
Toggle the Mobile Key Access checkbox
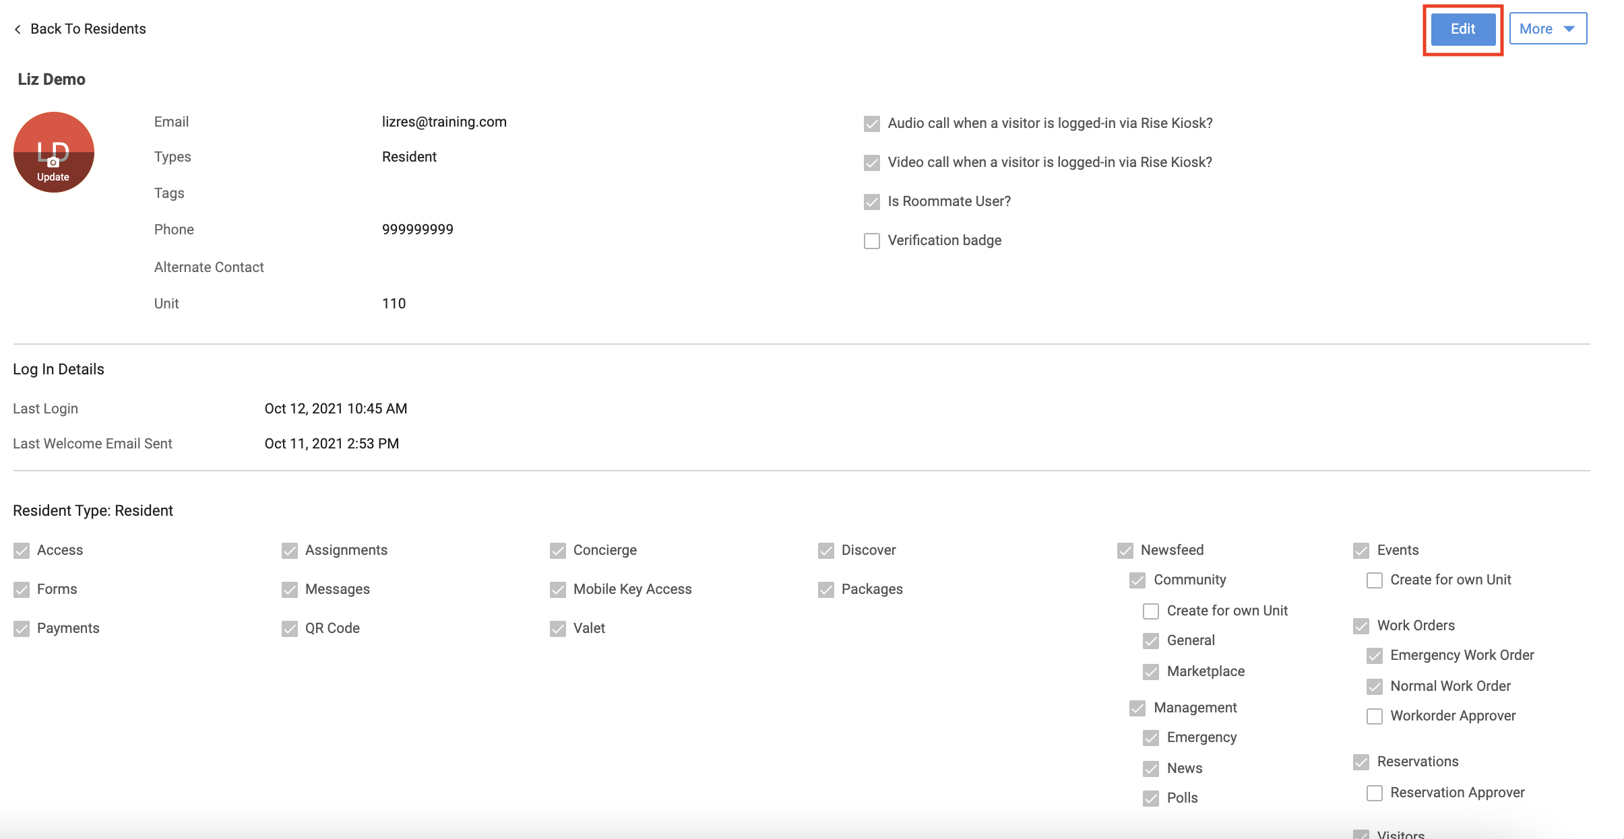(x=558, y=590)
